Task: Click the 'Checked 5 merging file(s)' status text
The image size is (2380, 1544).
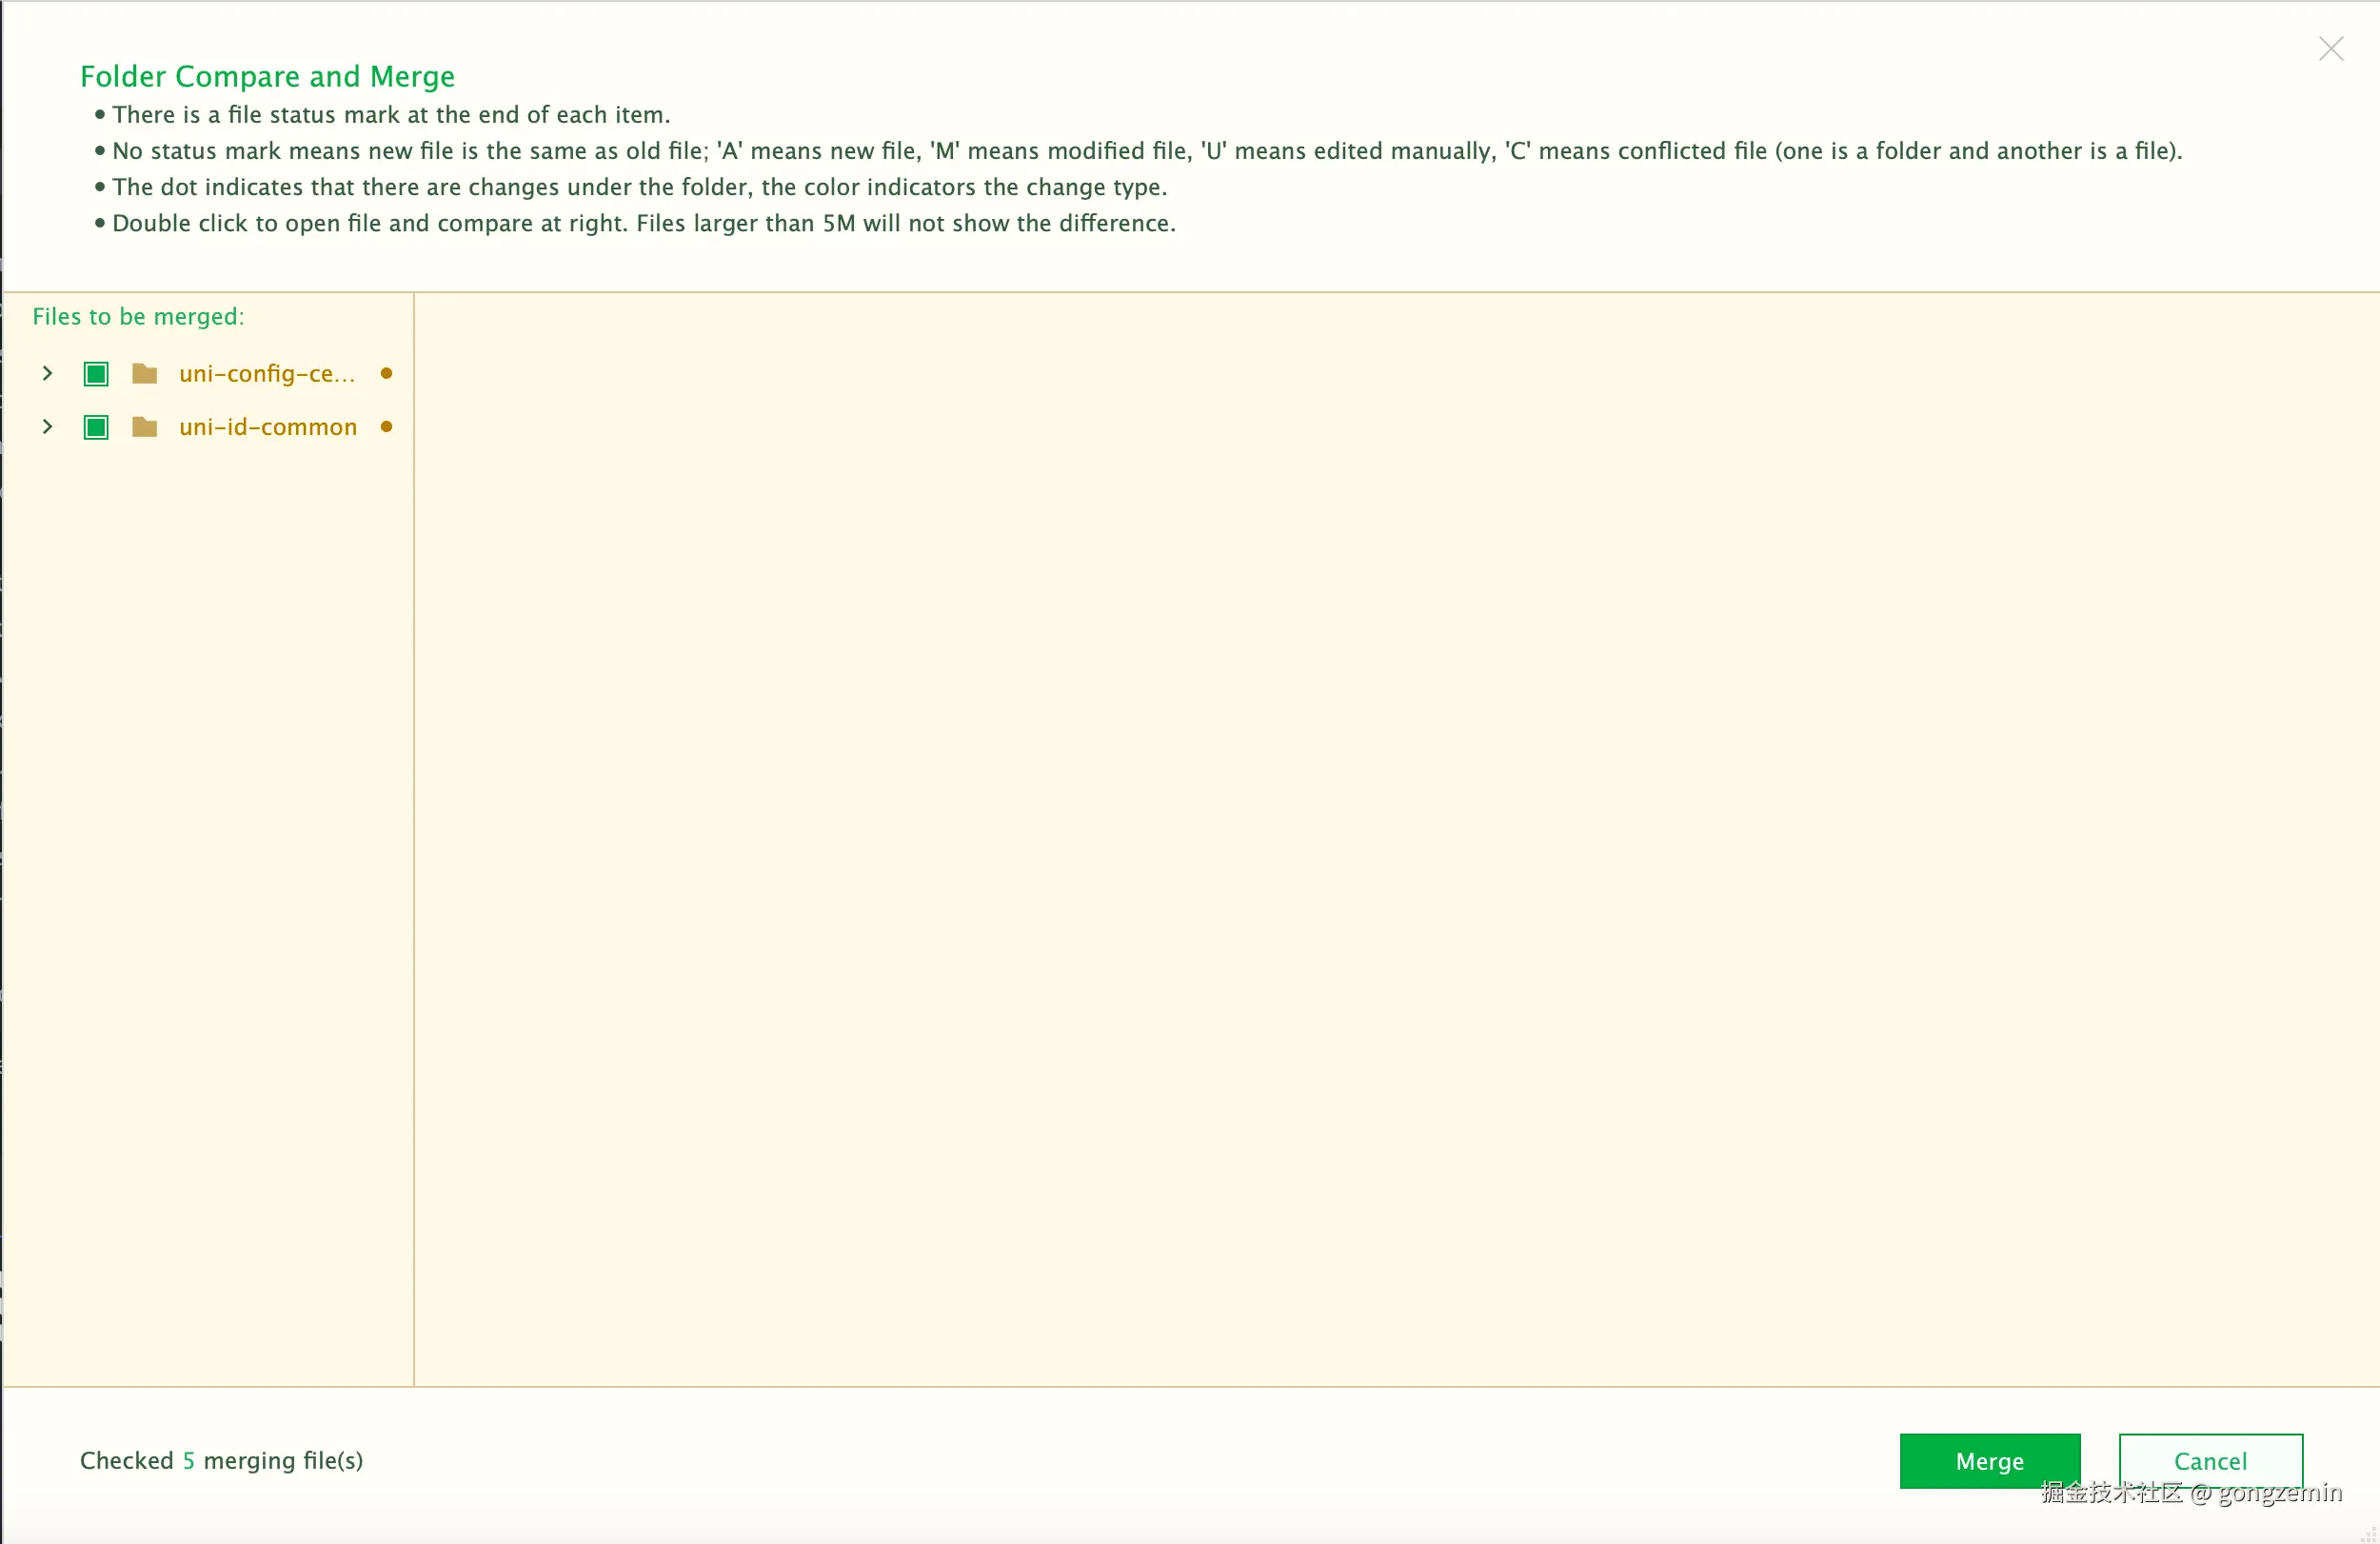Action: (221, 1461)
